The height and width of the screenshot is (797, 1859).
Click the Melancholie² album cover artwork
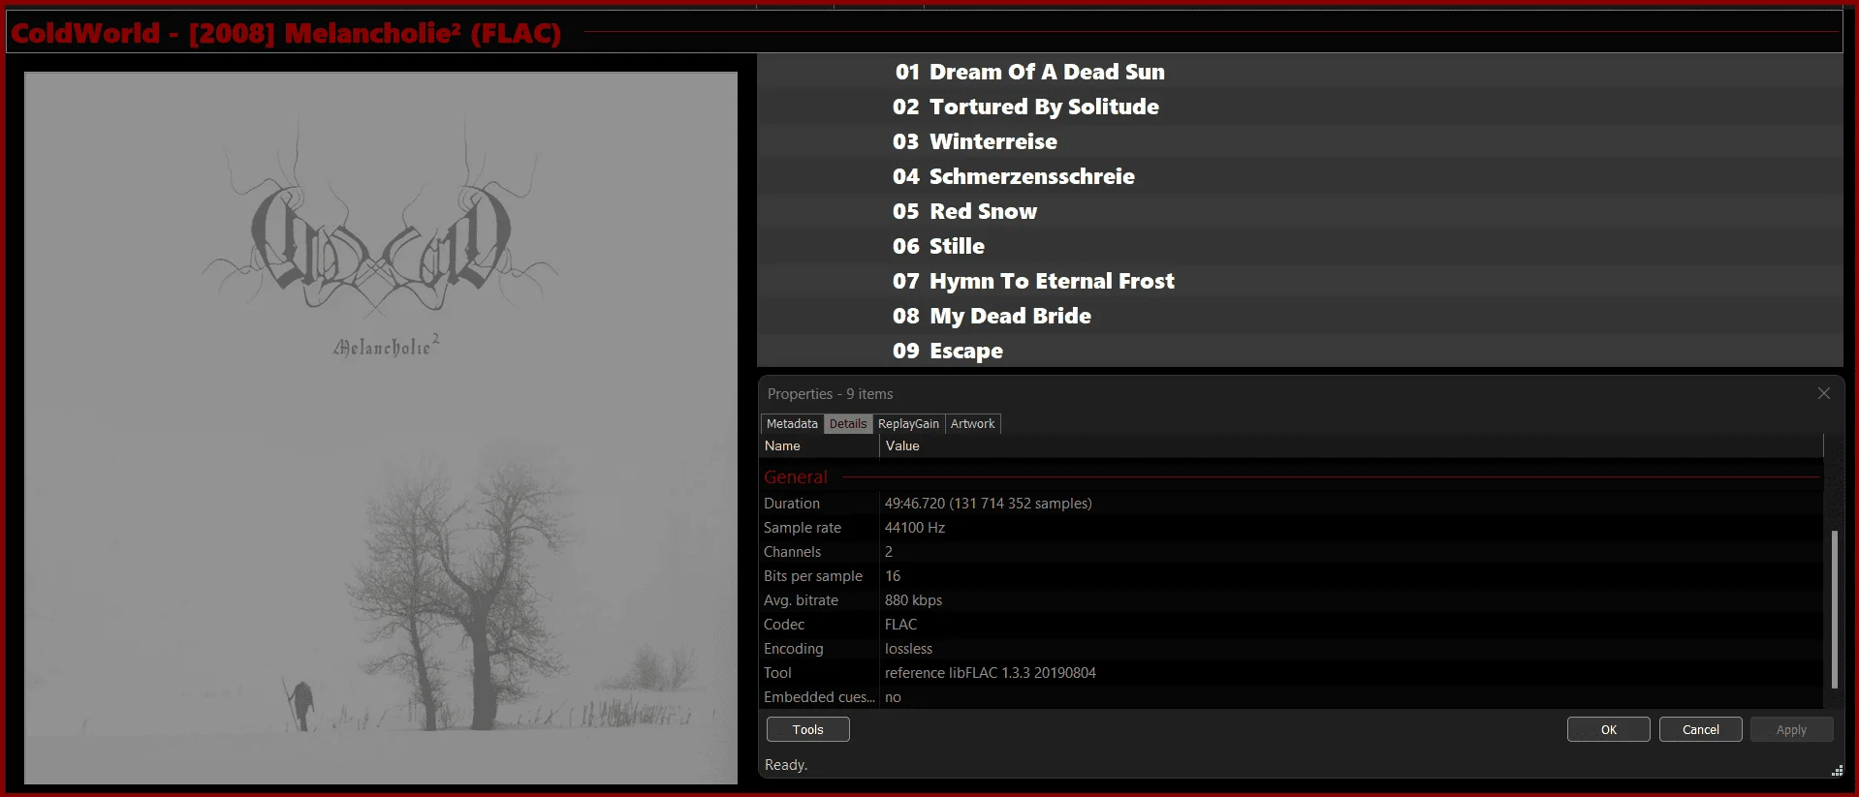coord(381,428)
